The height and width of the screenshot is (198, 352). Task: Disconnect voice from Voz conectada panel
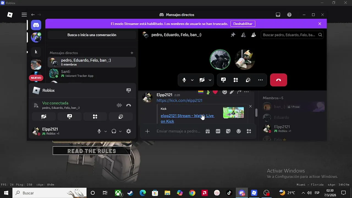[x=128, y=105]
